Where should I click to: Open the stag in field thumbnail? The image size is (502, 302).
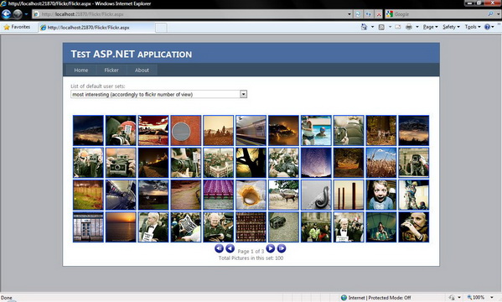coord(283,195)
